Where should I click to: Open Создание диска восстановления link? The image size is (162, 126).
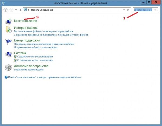(35, 60)
